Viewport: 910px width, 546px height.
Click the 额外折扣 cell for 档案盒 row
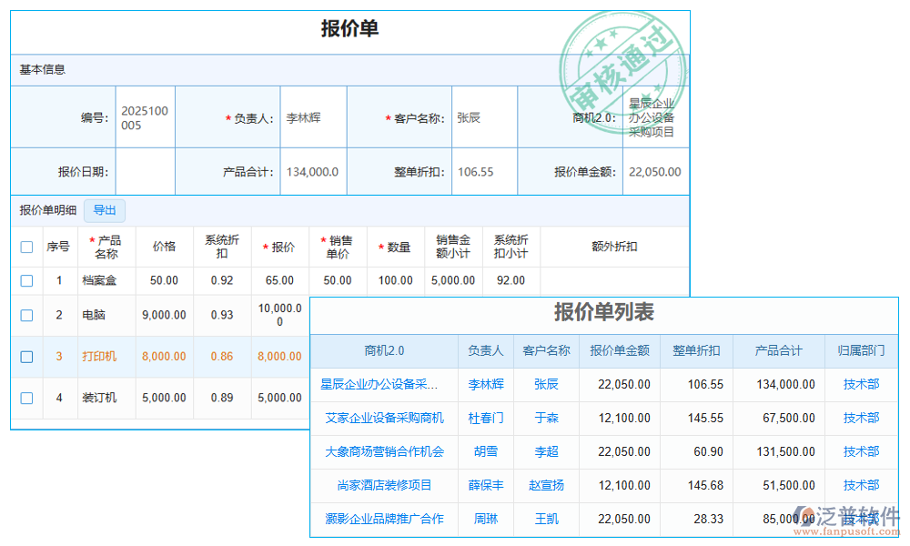[x=614, y=280]
